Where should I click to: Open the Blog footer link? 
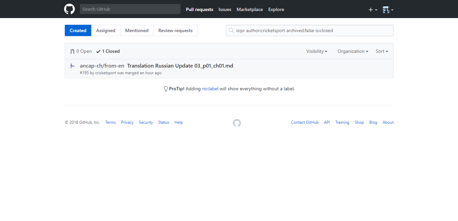(373, 122)
